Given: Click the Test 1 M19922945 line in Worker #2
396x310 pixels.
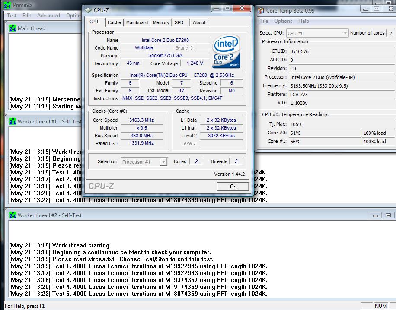Looking at the screenshot, I should pyautogui.click(x=138, y=266).
